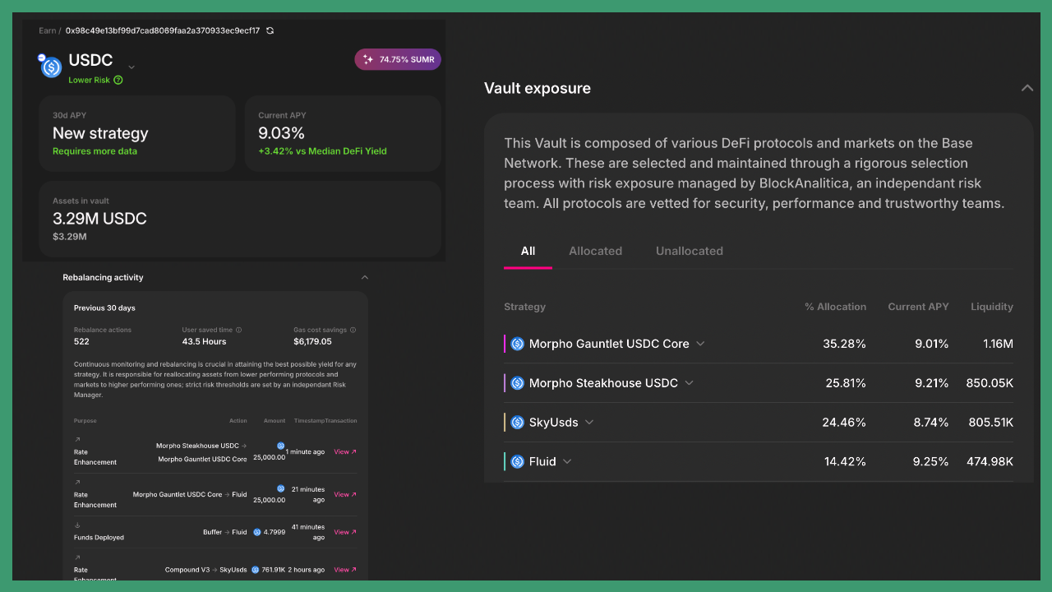Image resolution: width=1052 pixels, height=592 pixels.
Task: Click the +3.42% vs Median DeFi Yield text
Action: pos(322,151)
